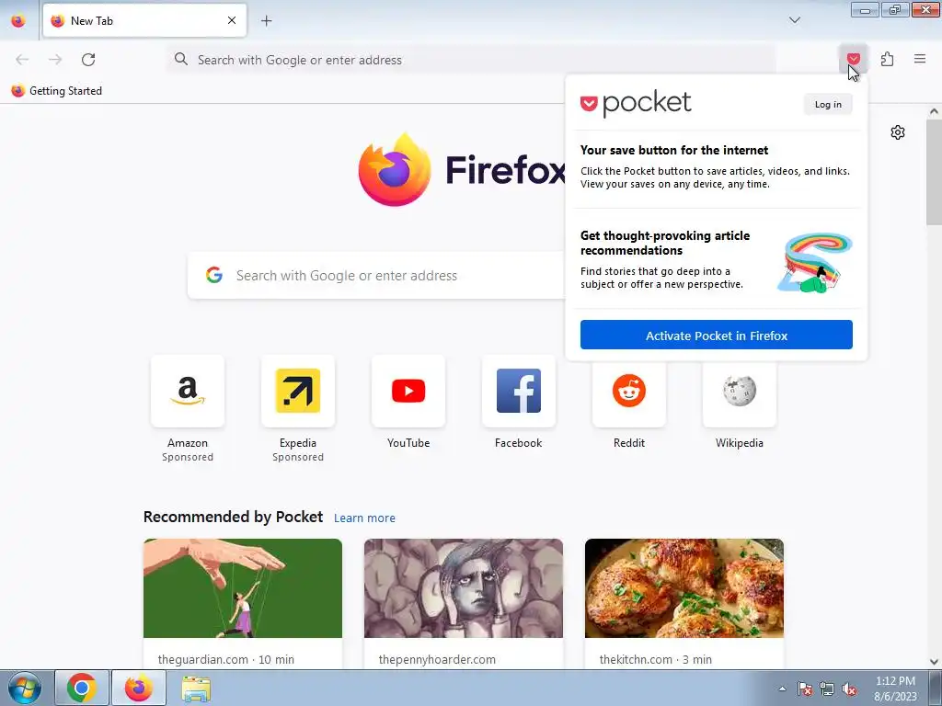Click the muted volume tray icon
The height and width of the screenshot is (706, 942).
click(x=849, y=689)
